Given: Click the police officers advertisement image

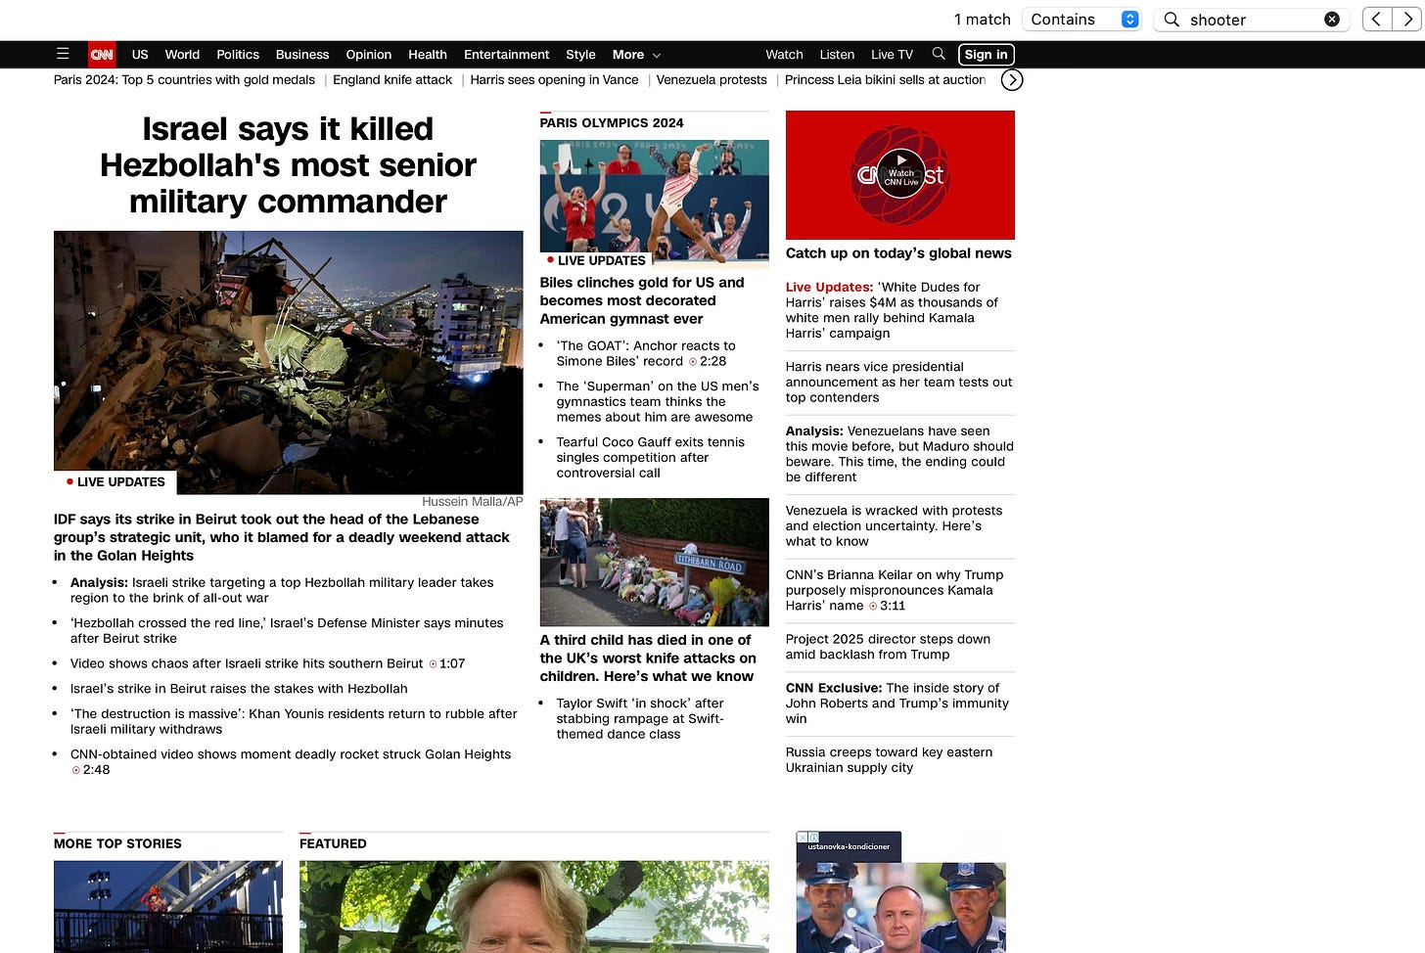Looking at the screenshot, I should point(900,907).
